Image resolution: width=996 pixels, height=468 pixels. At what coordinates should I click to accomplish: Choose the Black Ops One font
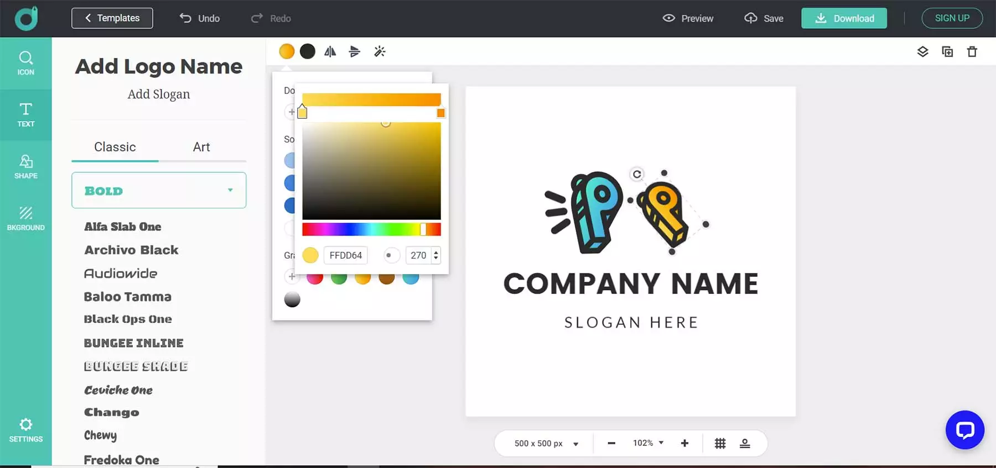click(128, 319)
